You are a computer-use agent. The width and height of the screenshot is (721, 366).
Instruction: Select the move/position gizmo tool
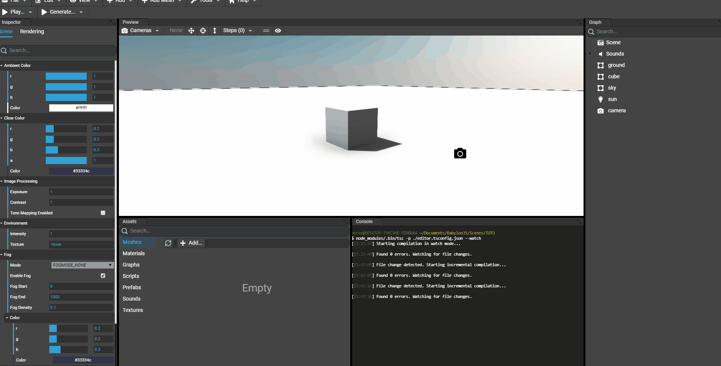tap(191, 31)
